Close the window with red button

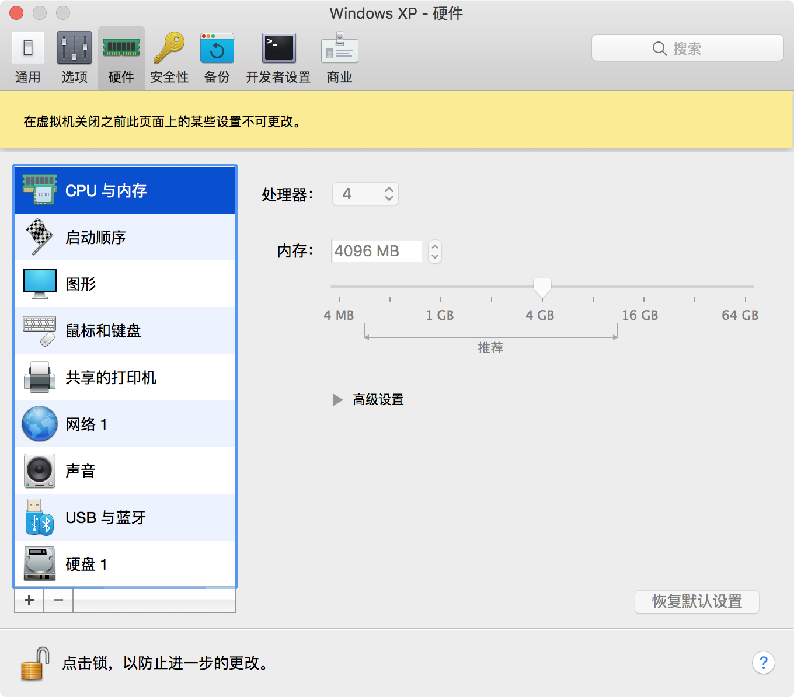pos(16,13)
